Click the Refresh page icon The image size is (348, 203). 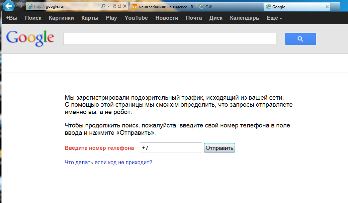(x=119, y=6)
